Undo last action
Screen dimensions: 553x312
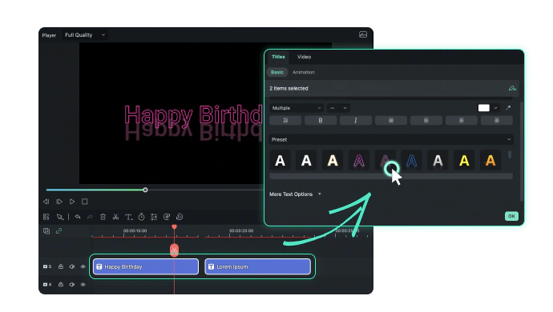click(78, 217)
